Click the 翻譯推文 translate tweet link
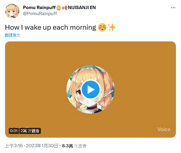The width and height of the screenshot is (181, 153). (x=13, y=35)
